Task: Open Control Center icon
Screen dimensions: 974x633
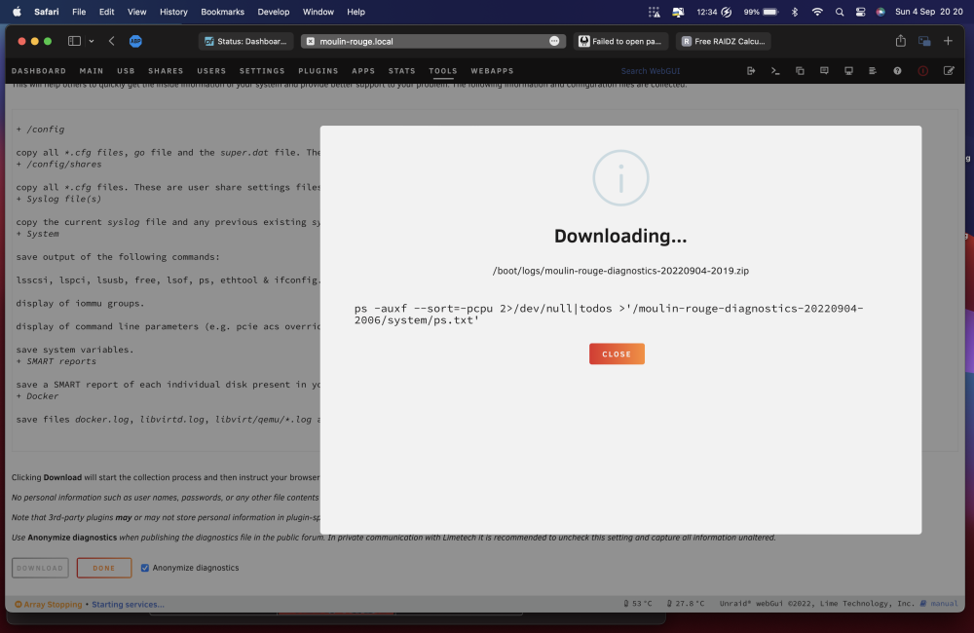Action: [x=860, y=12]
